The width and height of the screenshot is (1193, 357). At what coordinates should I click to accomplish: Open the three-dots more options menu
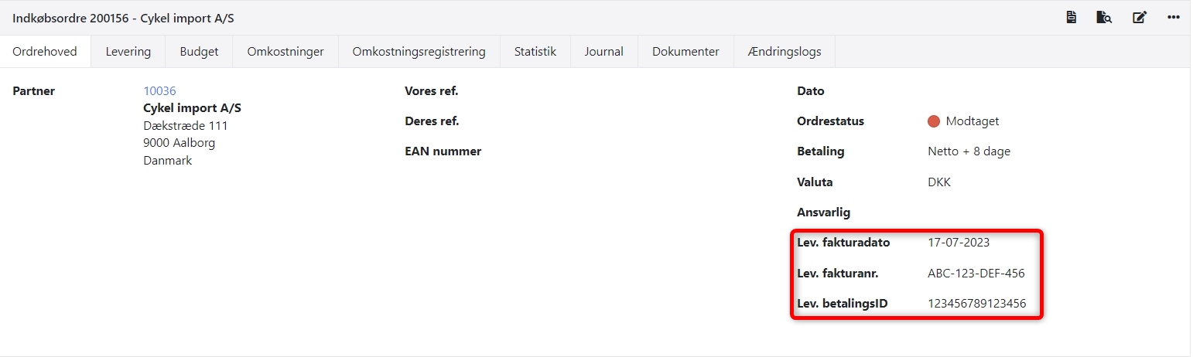[1174, 17]
